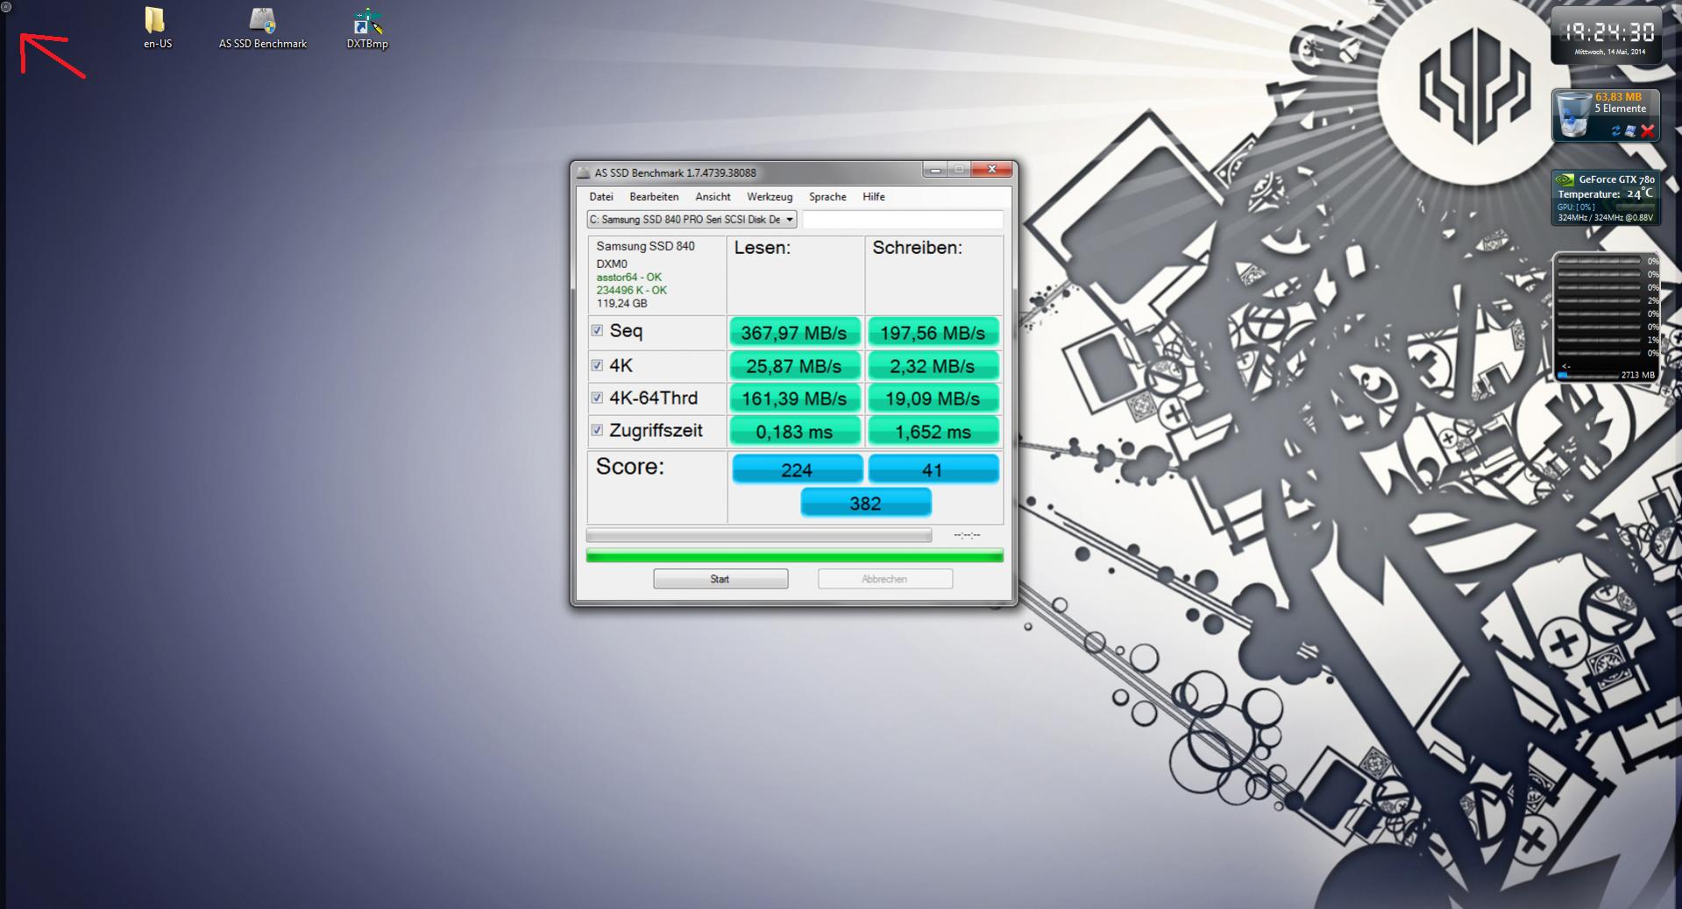
Task: Click the 4K-64Thrd read result 161,39 MB/s
Action: (x=794, y=398)
